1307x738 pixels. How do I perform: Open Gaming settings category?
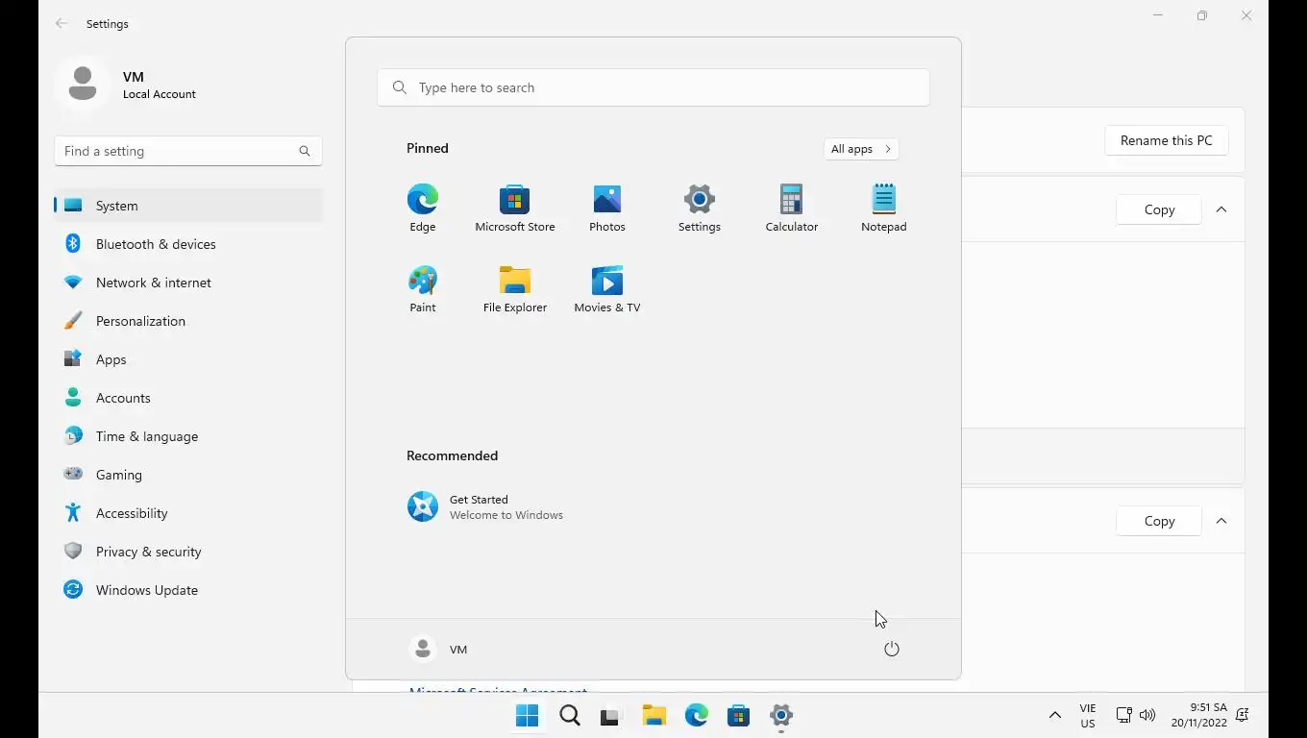[188, 475]
